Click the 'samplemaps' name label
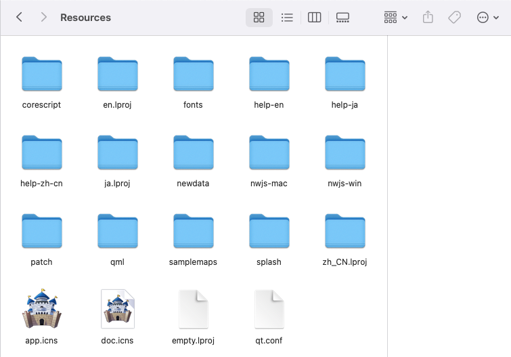This screenshot has height=357, width=511. point(193,262)
